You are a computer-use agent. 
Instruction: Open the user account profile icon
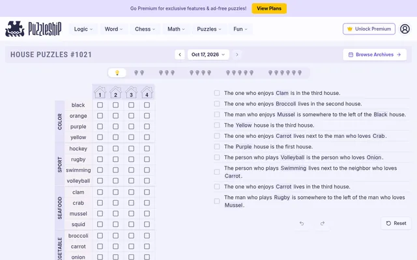[405, 29]
